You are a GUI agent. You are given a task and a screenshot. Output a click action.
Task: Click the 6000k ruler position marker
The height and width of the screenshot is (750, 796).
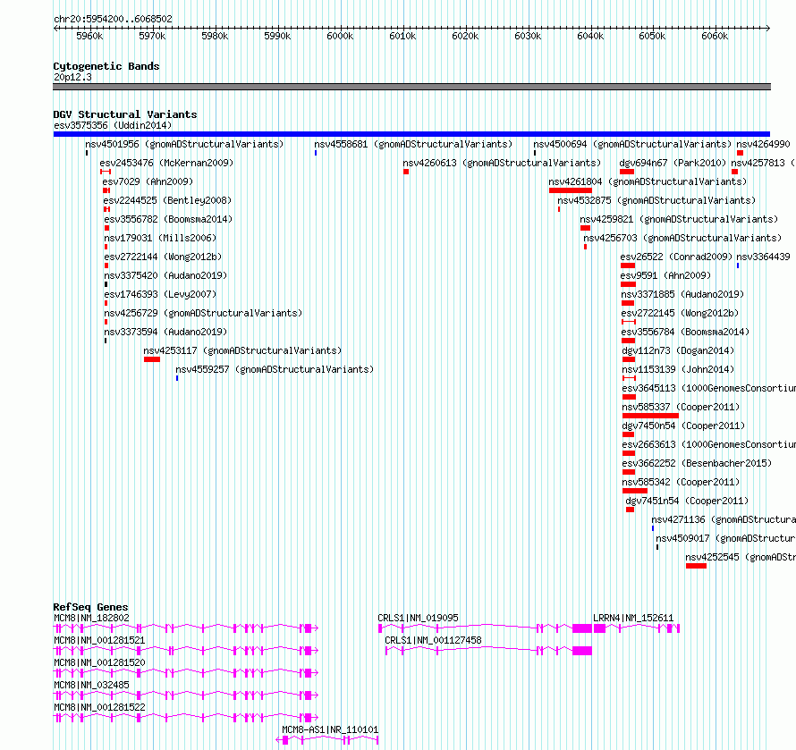click(x=340, y=36)
